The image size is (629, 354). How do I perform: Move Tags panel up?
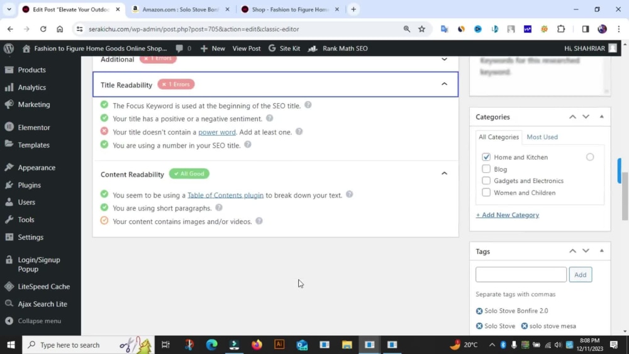pyautogui.click(x=572, y=251)
